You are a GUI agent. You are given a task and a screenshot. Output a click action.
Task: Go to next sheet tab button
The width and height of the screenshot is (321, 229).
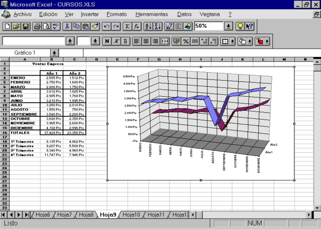coord(19,214)
